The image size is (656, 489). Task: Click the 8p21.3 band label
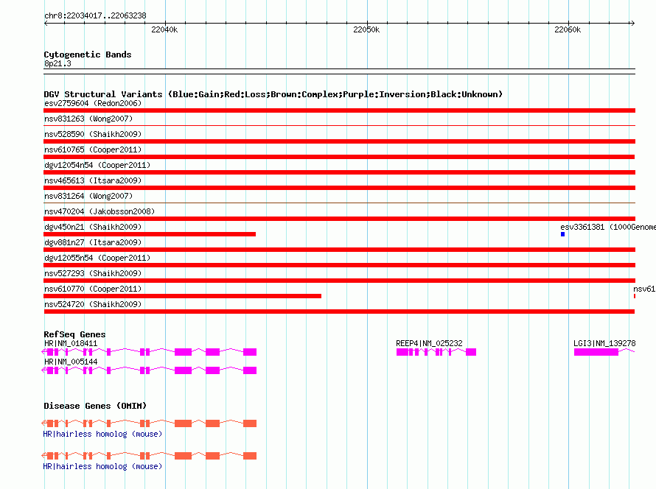click(57, 63)
